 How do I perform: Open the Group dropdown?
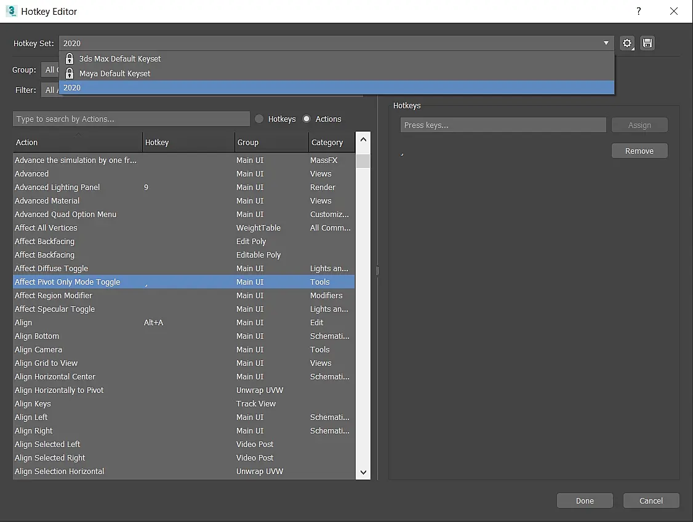50,69
